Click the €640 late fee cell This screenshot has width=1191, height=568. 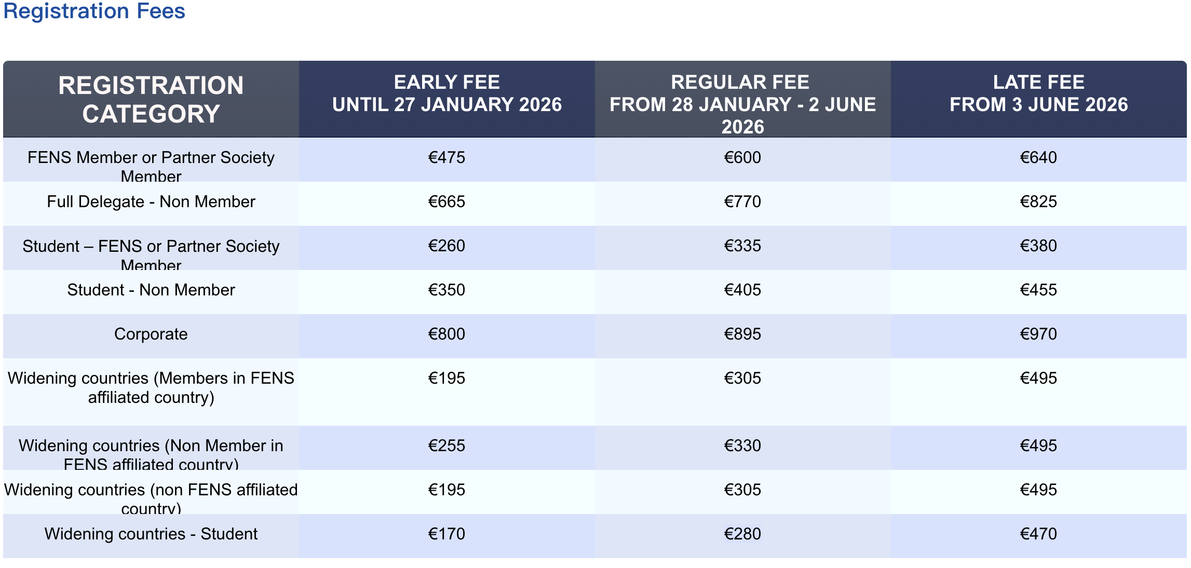pos(1038,157)
